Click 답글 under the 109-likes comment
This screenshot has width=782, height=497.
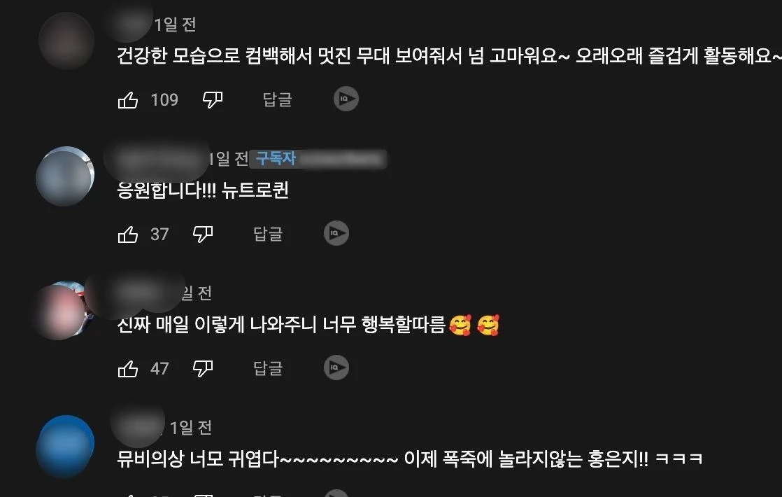(x=277, y=99)
